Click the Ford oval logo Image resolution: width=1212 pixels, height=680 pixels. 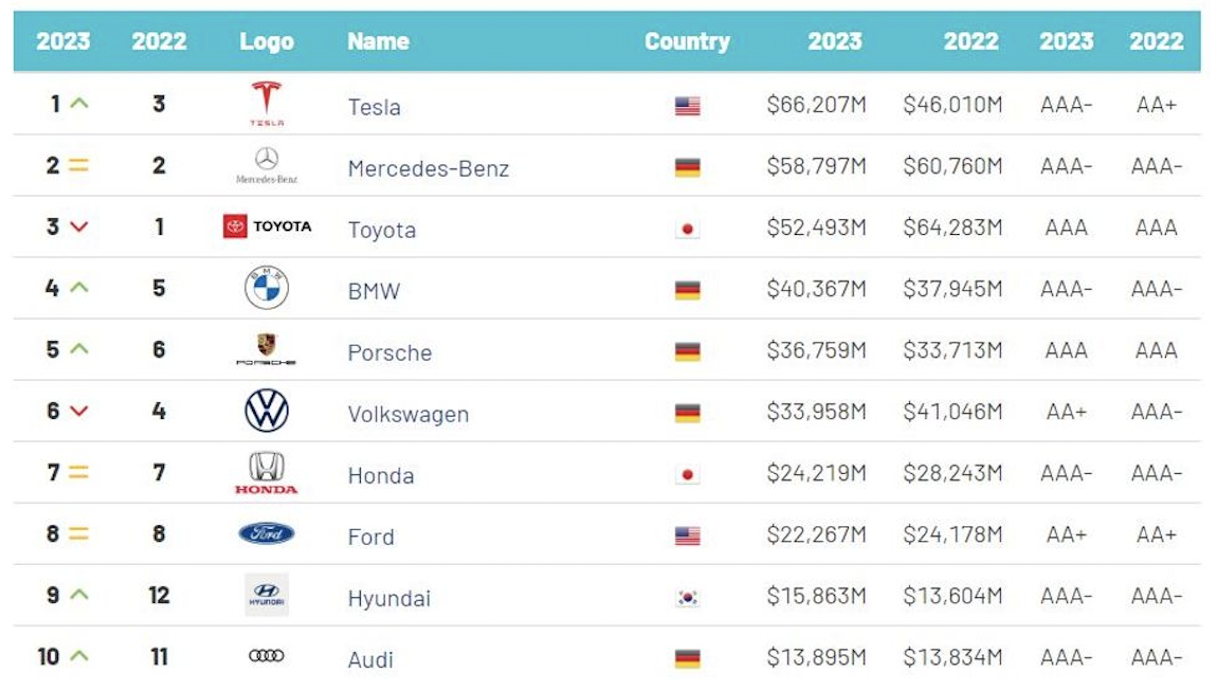pyautogui.click(x=266, y=533)
